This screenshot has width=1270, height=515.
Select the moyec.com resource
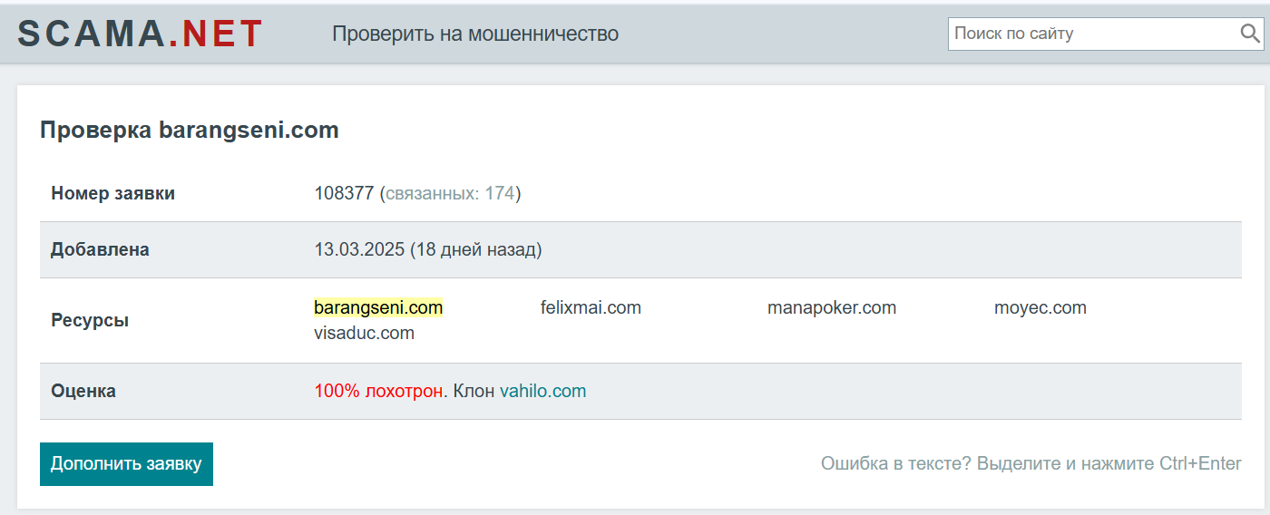point(1040,307)
